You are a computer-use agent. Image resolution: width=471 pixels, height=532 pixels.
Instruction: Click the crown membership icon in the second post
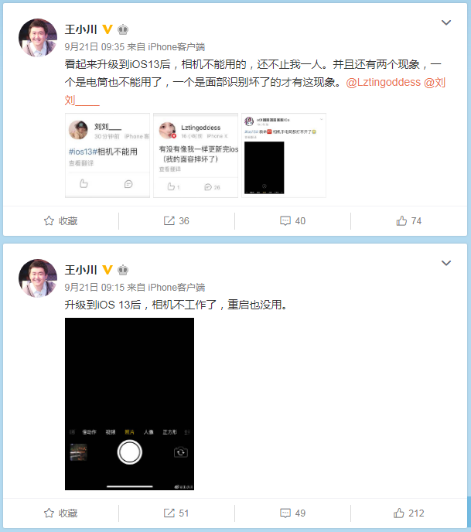pos(123,270)
